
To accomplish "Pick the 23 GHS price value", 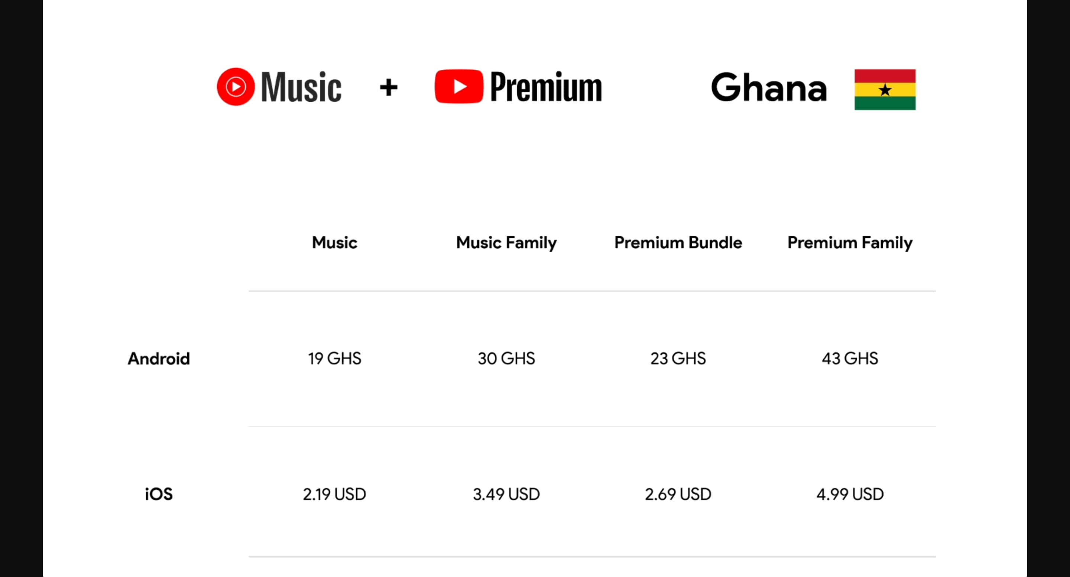I will coord(678,358).
